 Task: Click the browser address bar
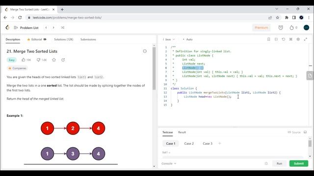[x=146, y=18]
